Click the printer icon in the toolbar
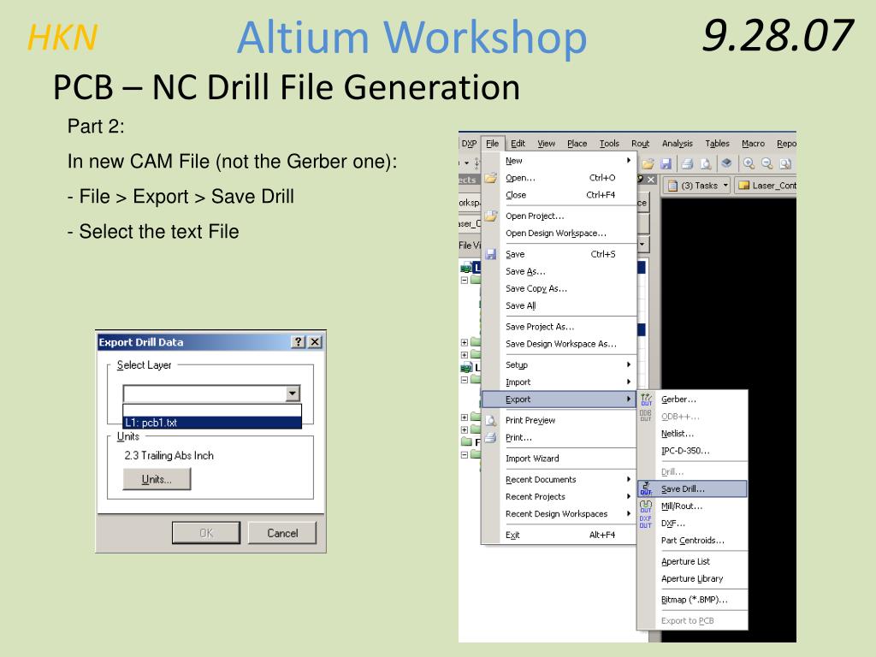Viewport: 876px width, 657px height. pos(688,163)
